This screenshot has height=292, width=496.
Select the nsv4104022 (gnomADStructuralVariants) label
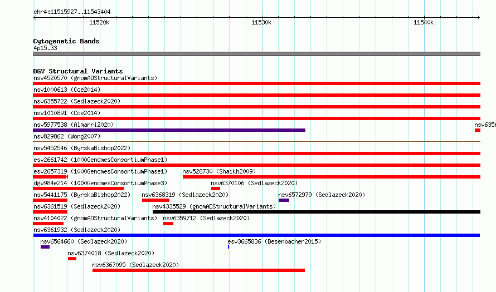tap(95, 218)
